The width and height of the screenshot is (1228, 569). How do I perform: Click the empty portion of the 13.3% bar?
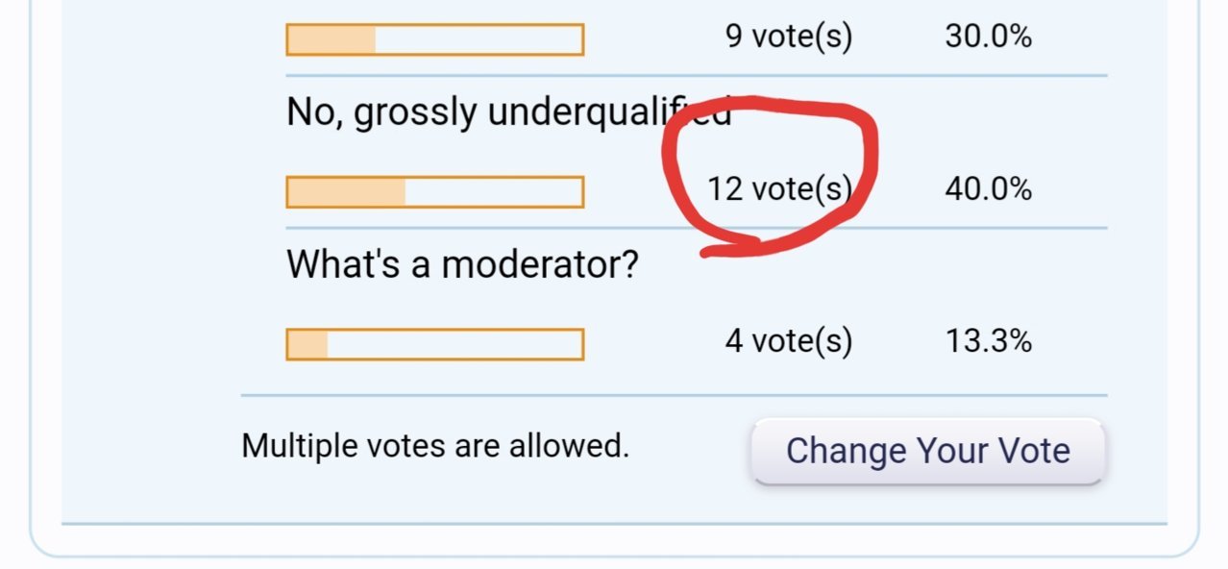coord(454,344)
